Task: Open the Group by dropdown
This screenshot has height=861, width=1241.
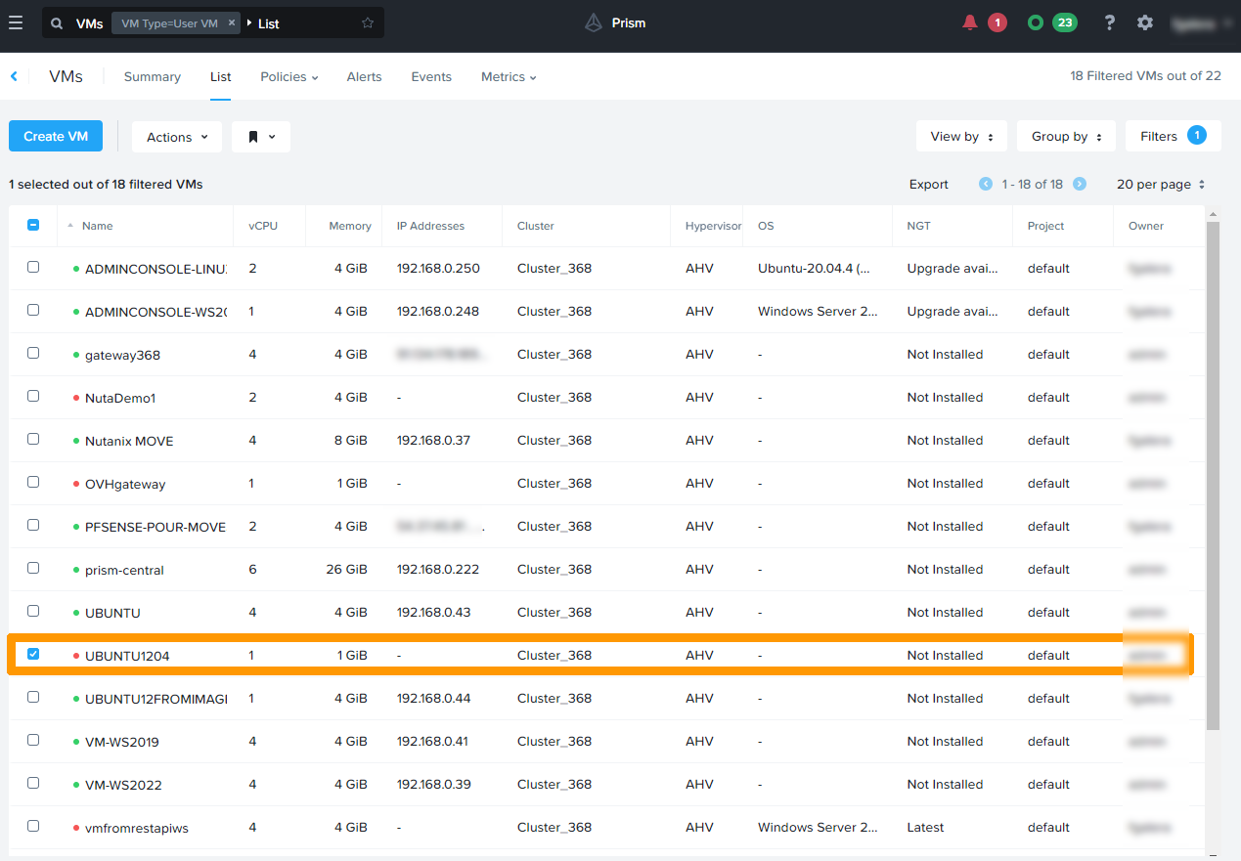Action: point(1066,137)
